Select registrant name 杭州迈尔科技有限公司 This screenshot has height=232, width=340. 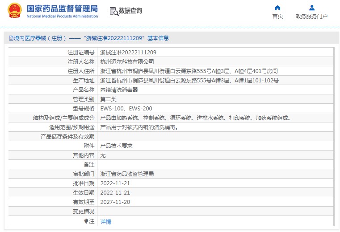(x=127, y=62)
